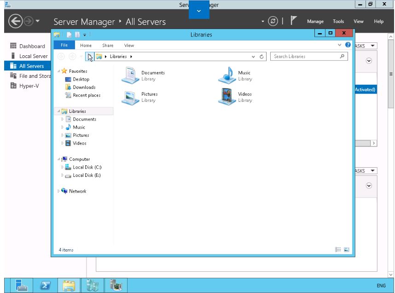Expand Local Disk (C:) node arrow
395x293 pixels.
coord(62,167)
